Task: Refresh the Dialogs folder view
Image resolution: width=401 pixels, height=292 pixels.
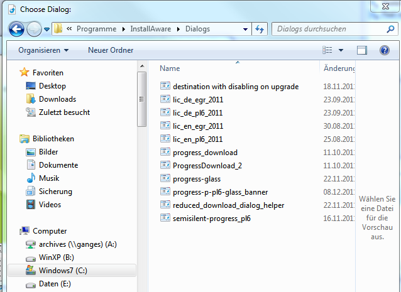Action: (260, 29)
